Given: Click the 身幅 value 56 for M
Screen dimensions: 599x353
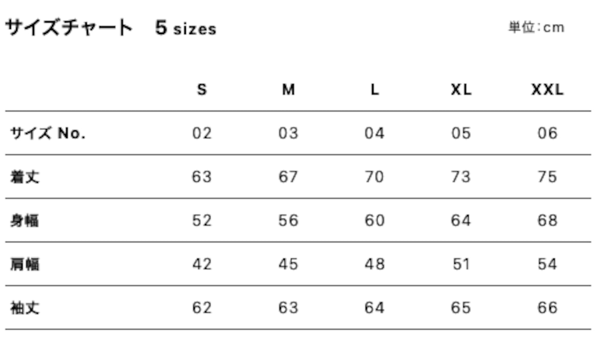Looking at the screenshot, I should coord(288,221).
